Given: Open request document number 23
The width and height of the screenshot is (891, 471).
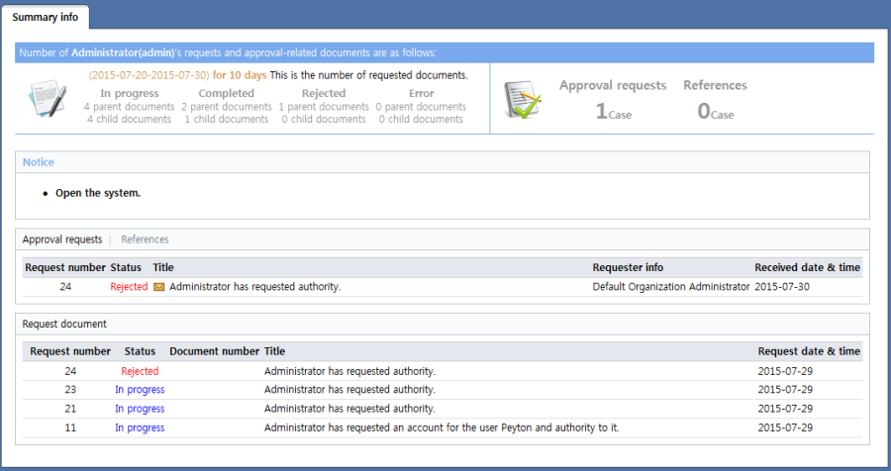Looking at the screenshot, I should click(70, 390).
